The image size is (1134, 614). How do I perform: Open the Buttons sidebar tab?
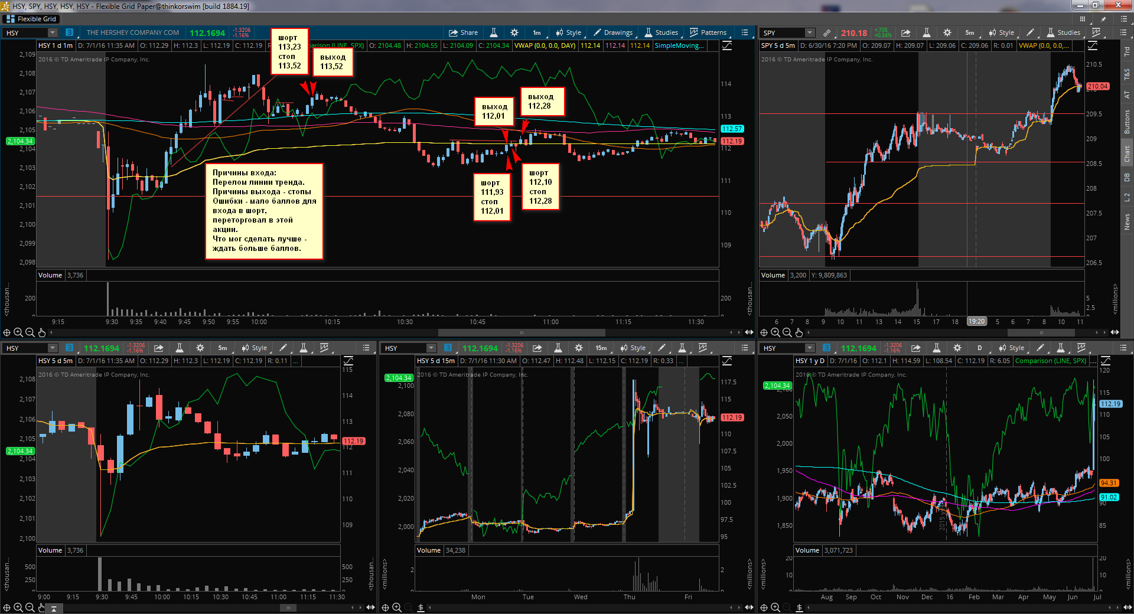pyautogui.click(x=1127, y=122)
